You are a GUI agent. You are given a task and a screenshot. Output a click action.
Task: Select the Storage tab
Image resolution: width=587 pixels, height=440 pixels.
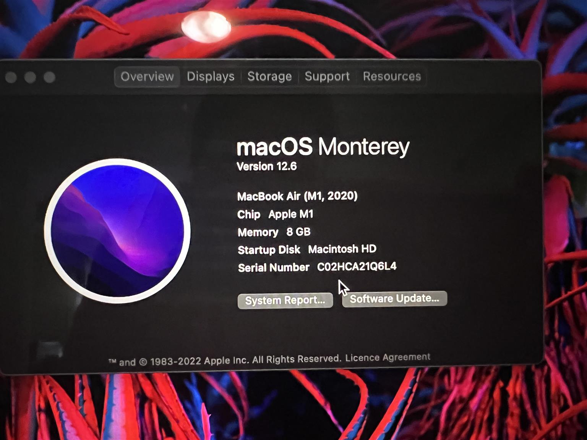269,76
